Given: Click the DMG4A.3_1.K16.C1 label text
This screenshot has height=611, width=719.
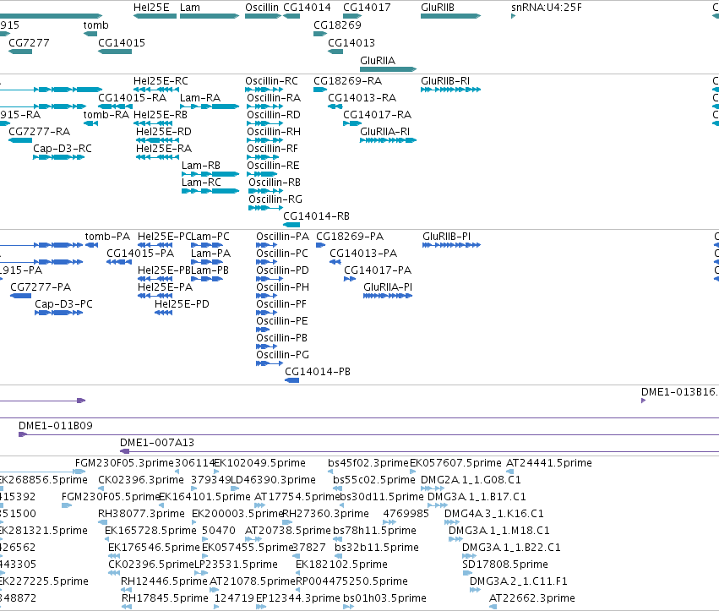Looking at the screenshot, I should coord(494,513).
